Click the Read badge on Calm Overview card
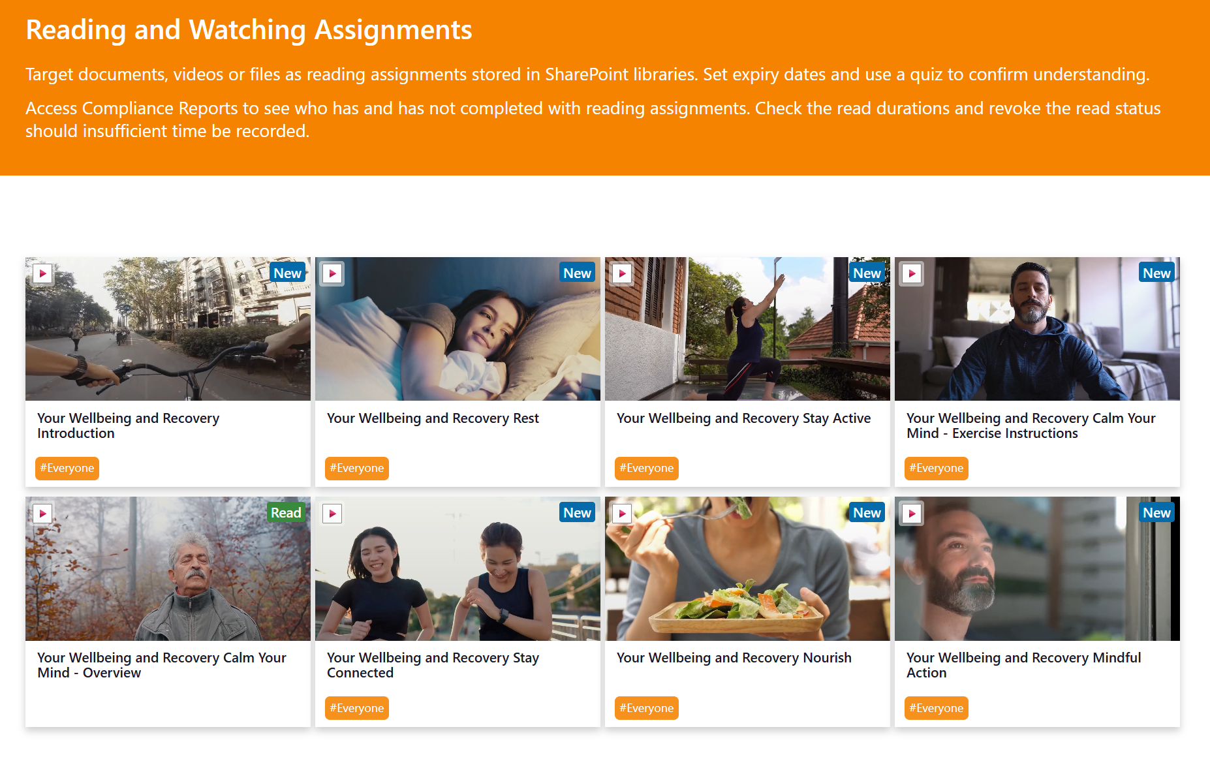 click(x=286, y=513)
